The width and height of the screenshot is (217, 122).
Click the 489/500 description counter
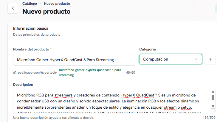pos(209,118)
